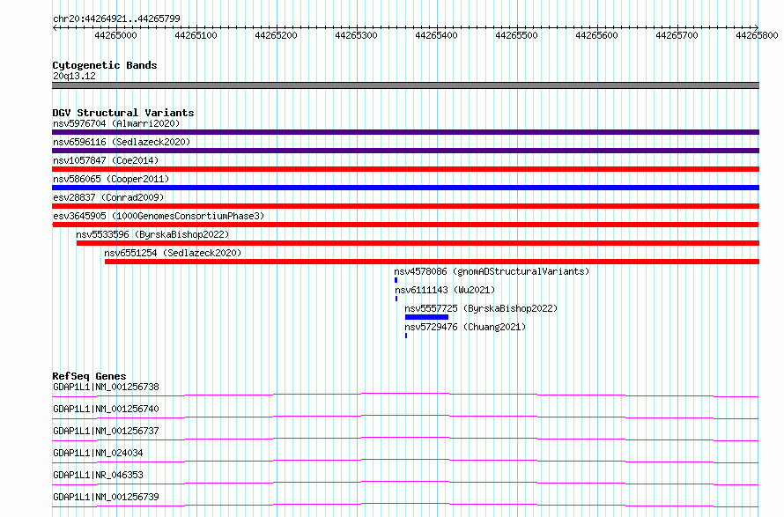Click ruler position 44265700
The height and width of the screenshot is (517, 784).
coord(677,35)
